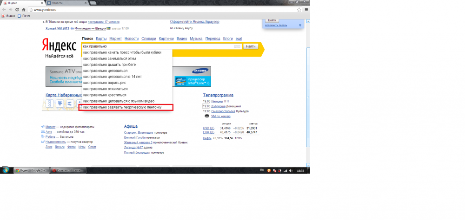Screen dimensions: 465x220
Task: Click the camera map layer icon
Action: click(60, 104)
